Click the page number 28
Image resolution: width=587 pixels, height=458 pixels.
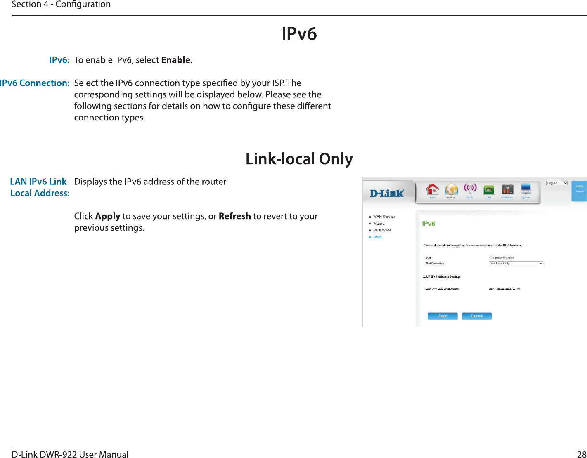[582, 454]
